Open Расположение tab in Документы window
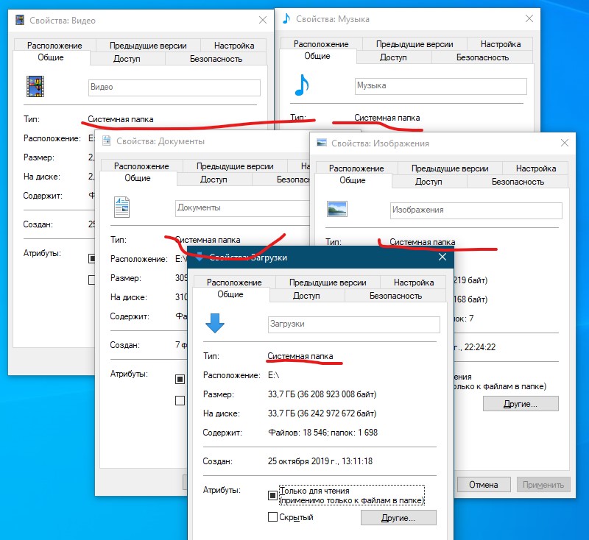589x540 pixels. click(x=141, y=166)
